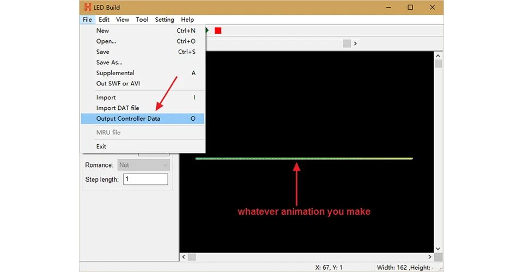523x272 pixels.
Task: Open the Setting menu
Action: click(x=165, y=20)
